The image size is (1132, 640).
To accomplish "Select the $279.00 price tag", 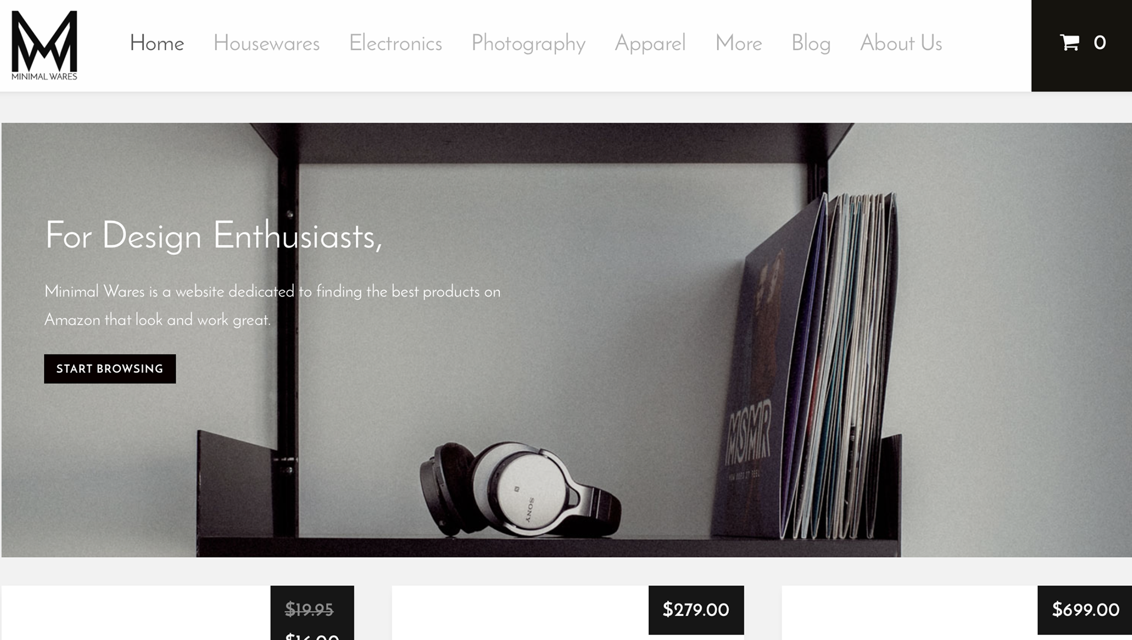I will [696, 610].
